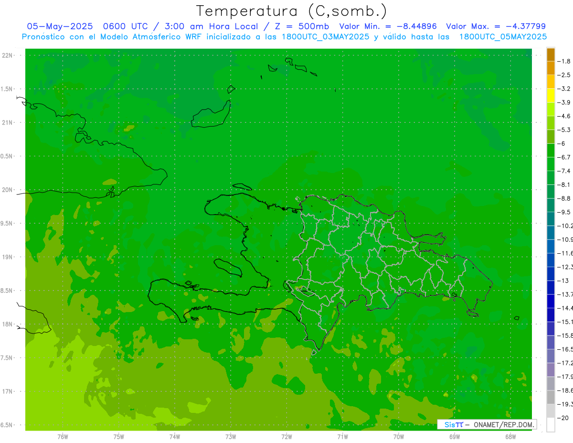573x443 pixels.
Task: Select the top orange swatch of the color scale
Action: coord(551,54)
